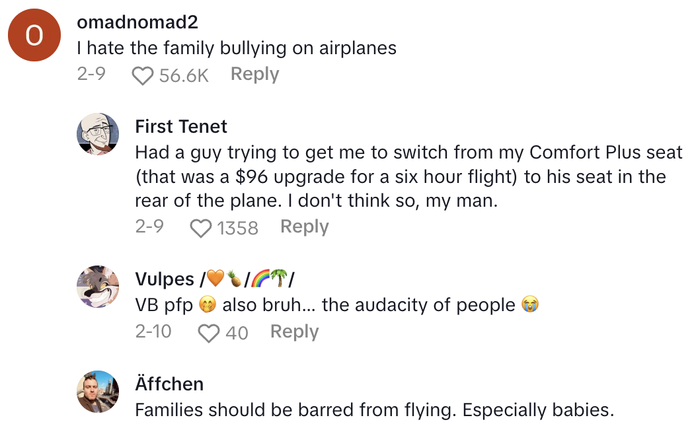This screenshot has height=428, width=694.
Task: Click the 2-10 date on the Vulpes comment
Action: 153,332
